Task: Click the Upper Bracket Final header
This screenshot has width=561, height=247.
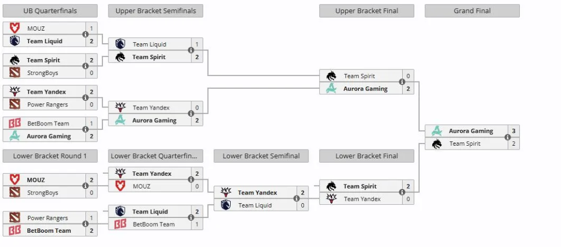Action: [x=367, y=11]
